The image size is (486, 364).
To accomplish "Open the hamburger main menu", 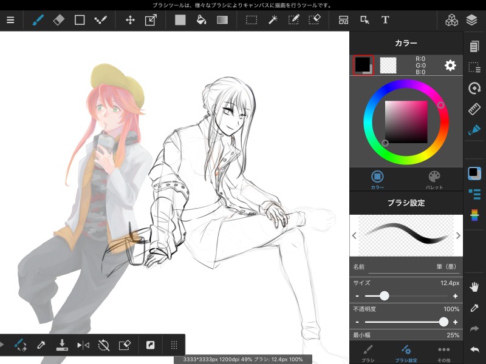I will click(x=10, y=19).
